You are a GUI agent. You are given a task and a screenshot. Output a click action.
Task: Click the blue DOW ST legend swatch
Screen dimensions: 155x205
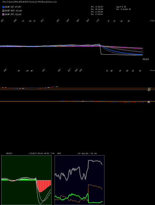(3, 7)
